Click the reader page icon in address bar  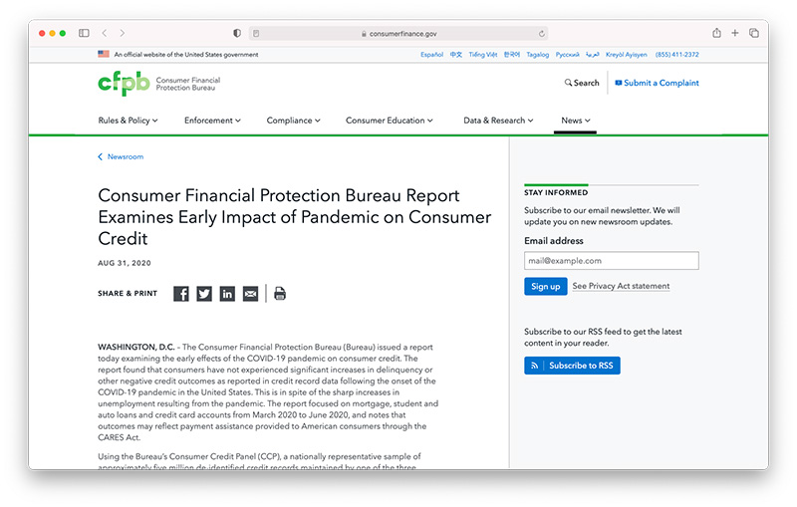coord(256,34)
